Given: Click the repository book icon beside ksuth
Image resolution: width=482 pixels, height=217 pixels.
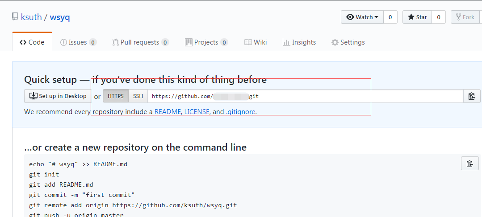Looking at the screenshot, I should (x=15, y=17).
